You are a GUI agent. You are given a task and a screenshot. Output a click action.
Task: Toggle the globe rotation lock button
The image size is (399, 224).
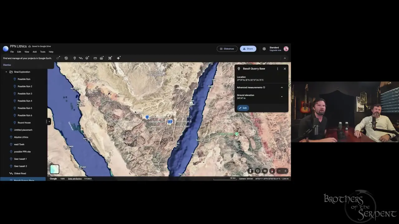point(257,171)
